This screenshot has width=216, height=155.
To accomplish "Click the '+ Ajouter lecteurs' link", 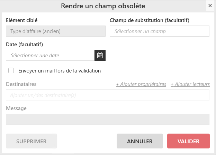I will 190,84.
